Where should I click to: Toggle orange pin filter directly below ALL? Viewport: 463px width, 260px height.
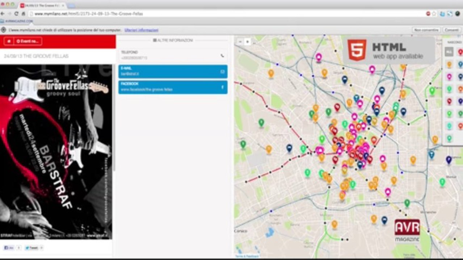[449, 64]
